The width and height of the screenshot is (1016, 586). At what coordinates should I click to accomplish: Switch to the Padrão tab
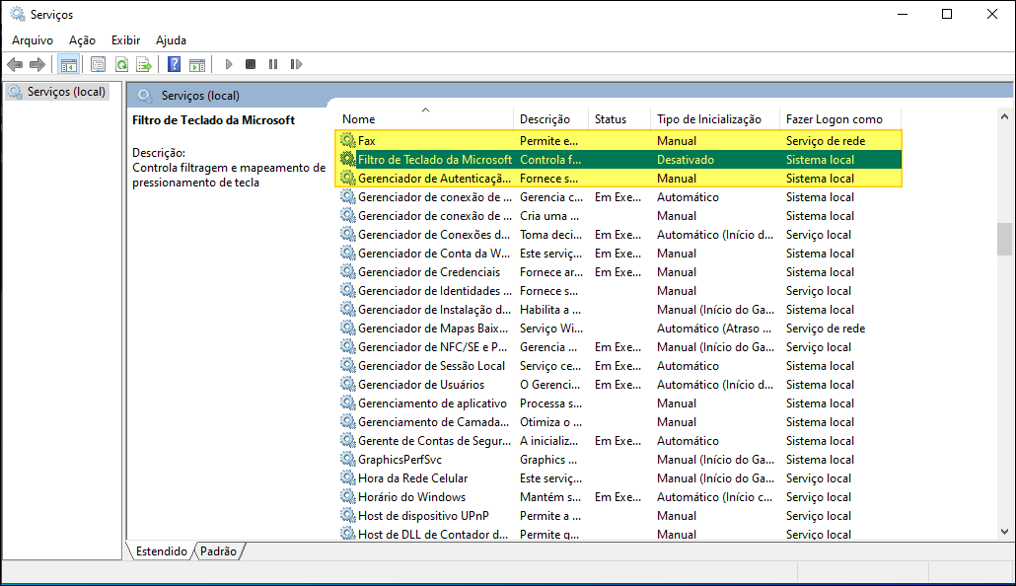coord(218,551)
